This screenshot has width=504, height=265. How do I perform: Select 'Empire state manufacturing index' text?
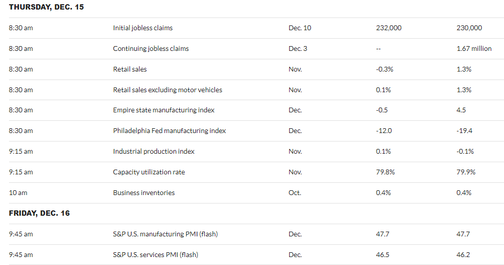[x=163, y=110]
